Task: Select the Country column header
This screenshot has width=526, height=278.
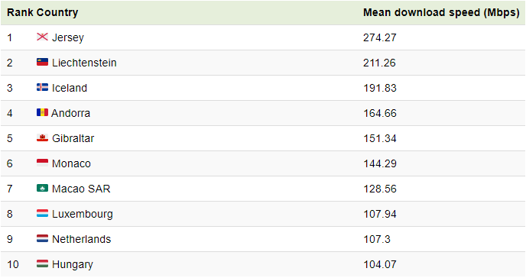Action: pyautogui.click(x=57, y=12)
